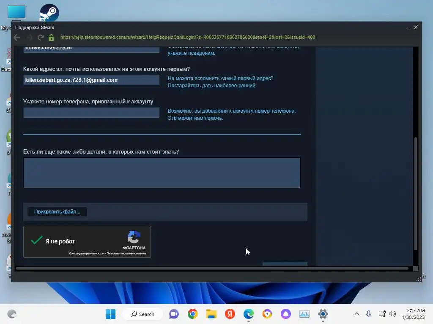Click the reCAPTCHA logo icon
The width and height of the screenshot is (433, 324).
[134, 237]
